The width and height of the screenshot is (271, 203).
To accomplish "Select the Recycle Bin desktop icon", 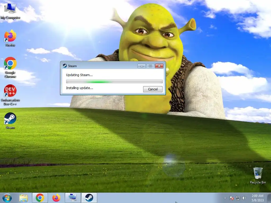I will pos(258,176).
